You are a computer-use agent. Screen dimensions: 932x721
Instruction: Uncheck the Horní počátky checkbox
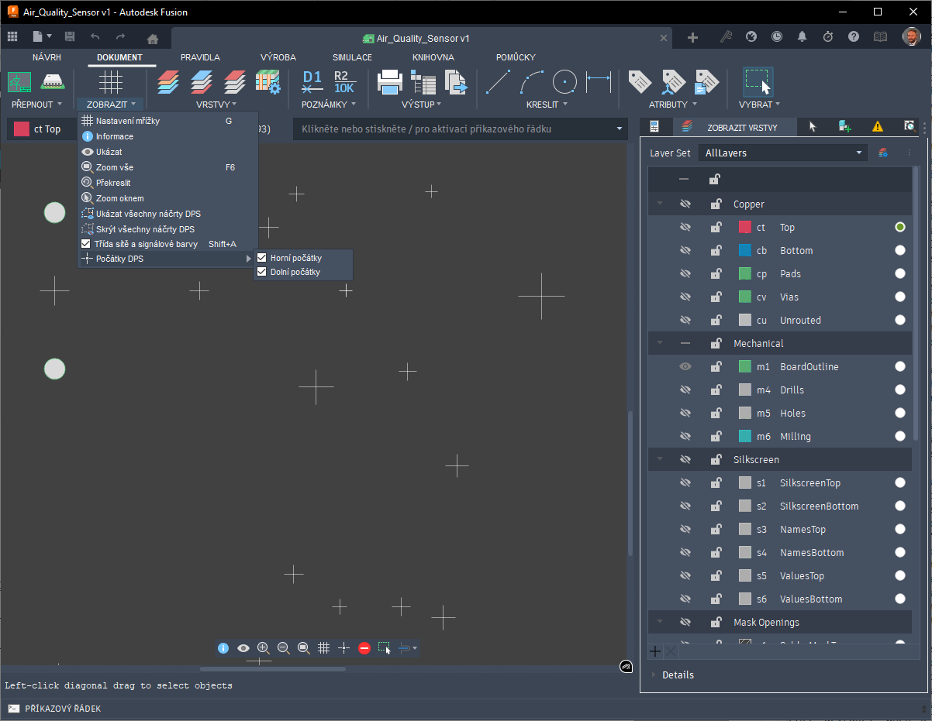[262, 258]
